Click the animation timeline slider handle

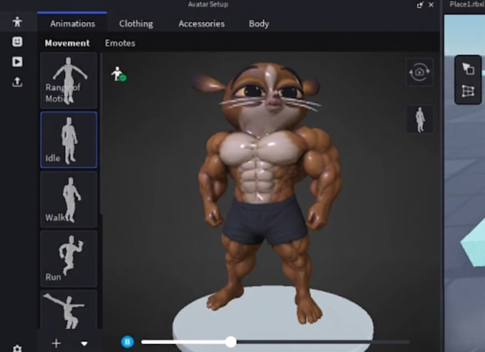231,342
